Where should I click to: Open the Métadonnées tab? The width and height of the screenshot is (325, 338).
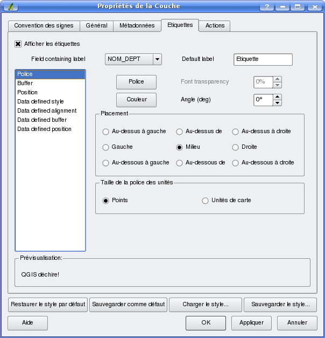pyautogui.click(x=137, y=26)
